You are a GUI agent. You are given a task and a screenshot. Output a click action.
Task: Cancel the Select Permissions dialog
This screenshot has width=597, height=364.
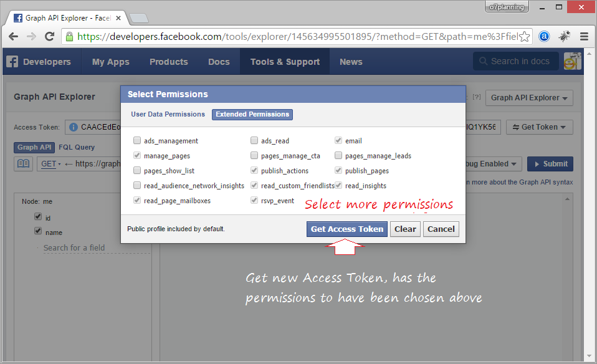coord(441,229)
